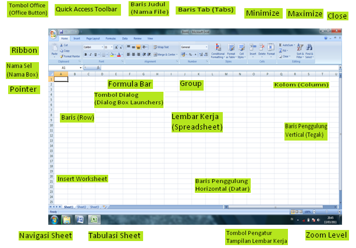Click the round Office Button
This screenshot has height=248, width=356.
(54, 35)
